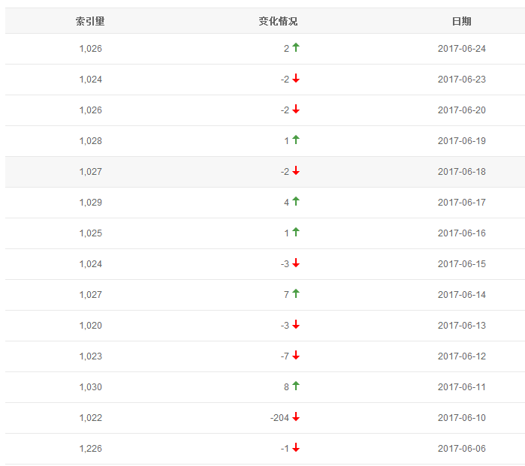Viewport: 525px width, 466px height.
Task: Click the red down arrow for 2017-06-13
Action: [296, 324]
